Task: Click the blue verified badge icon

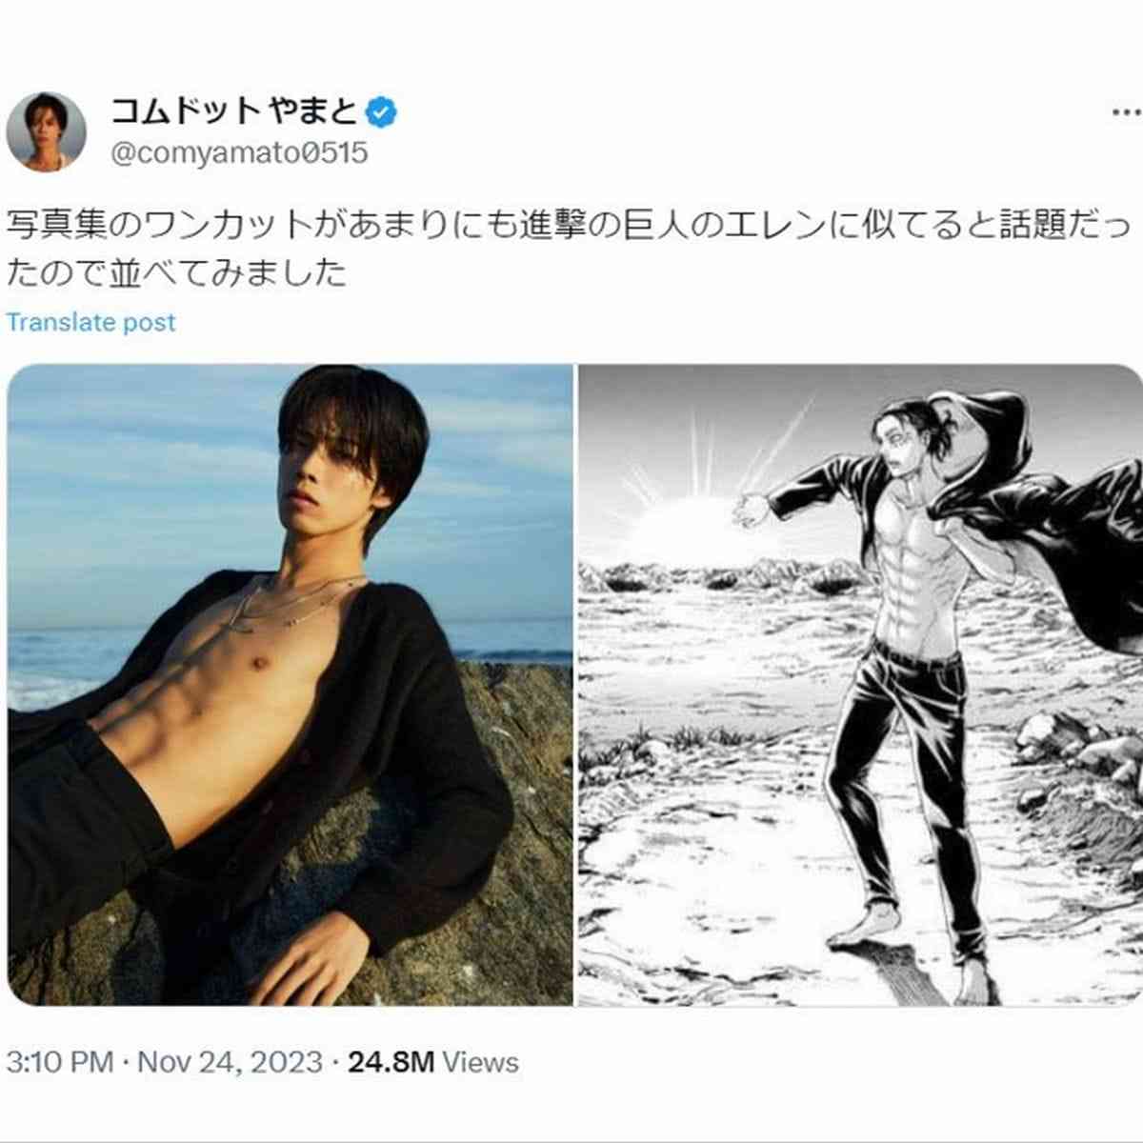Action: click(x=382, y=112)
